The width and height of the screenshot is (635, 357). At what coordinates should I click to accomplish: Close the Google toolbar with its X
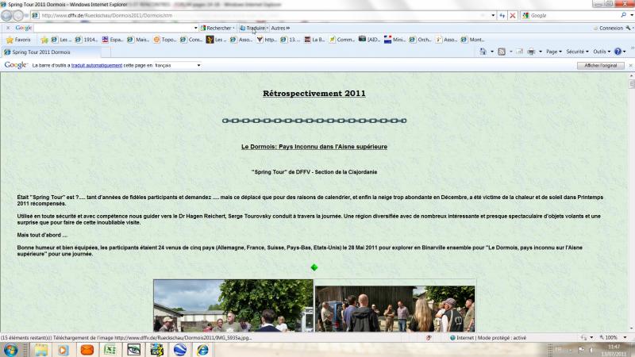[8, 28]
